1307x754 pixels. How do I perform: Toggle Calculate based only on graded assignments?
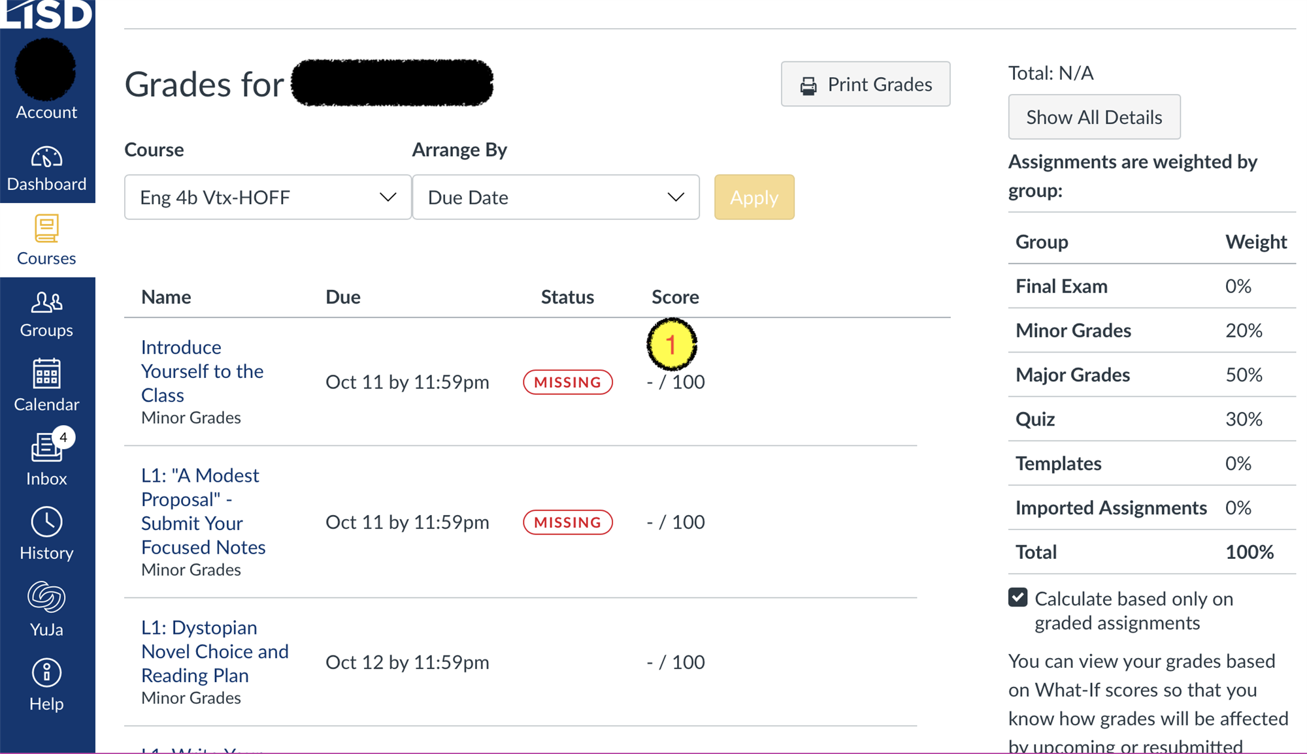coord(1017,597)
